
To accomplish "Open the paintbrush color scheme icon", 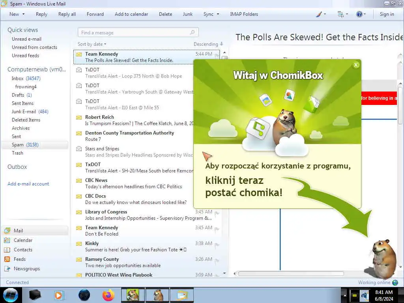I will coord(319,14).
